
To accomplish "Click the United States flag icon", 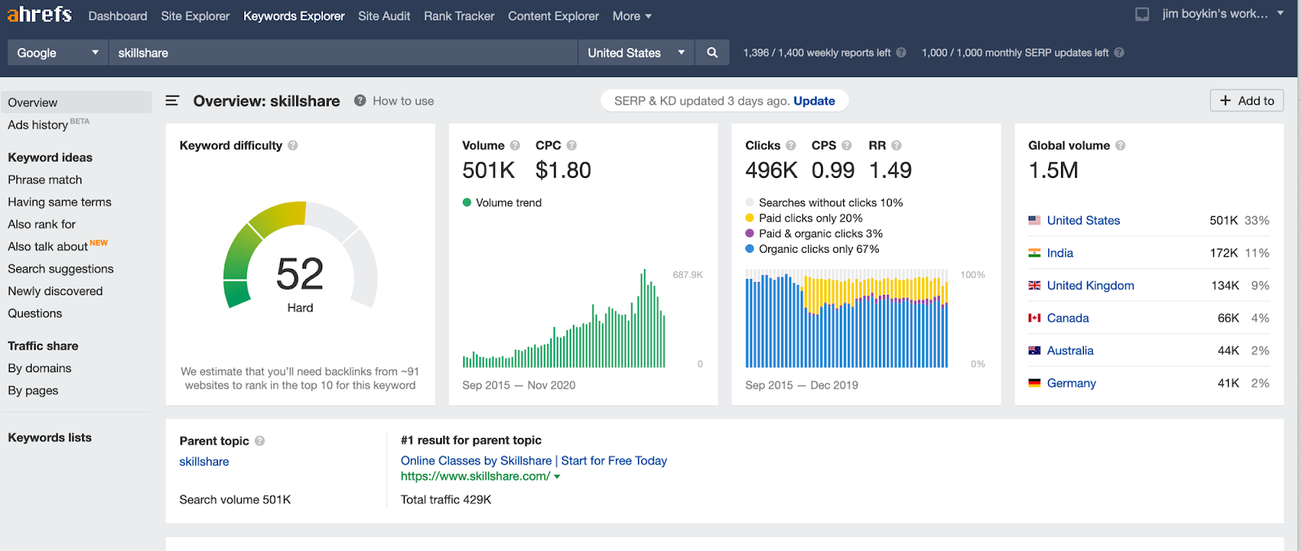I will (1034, 220).
